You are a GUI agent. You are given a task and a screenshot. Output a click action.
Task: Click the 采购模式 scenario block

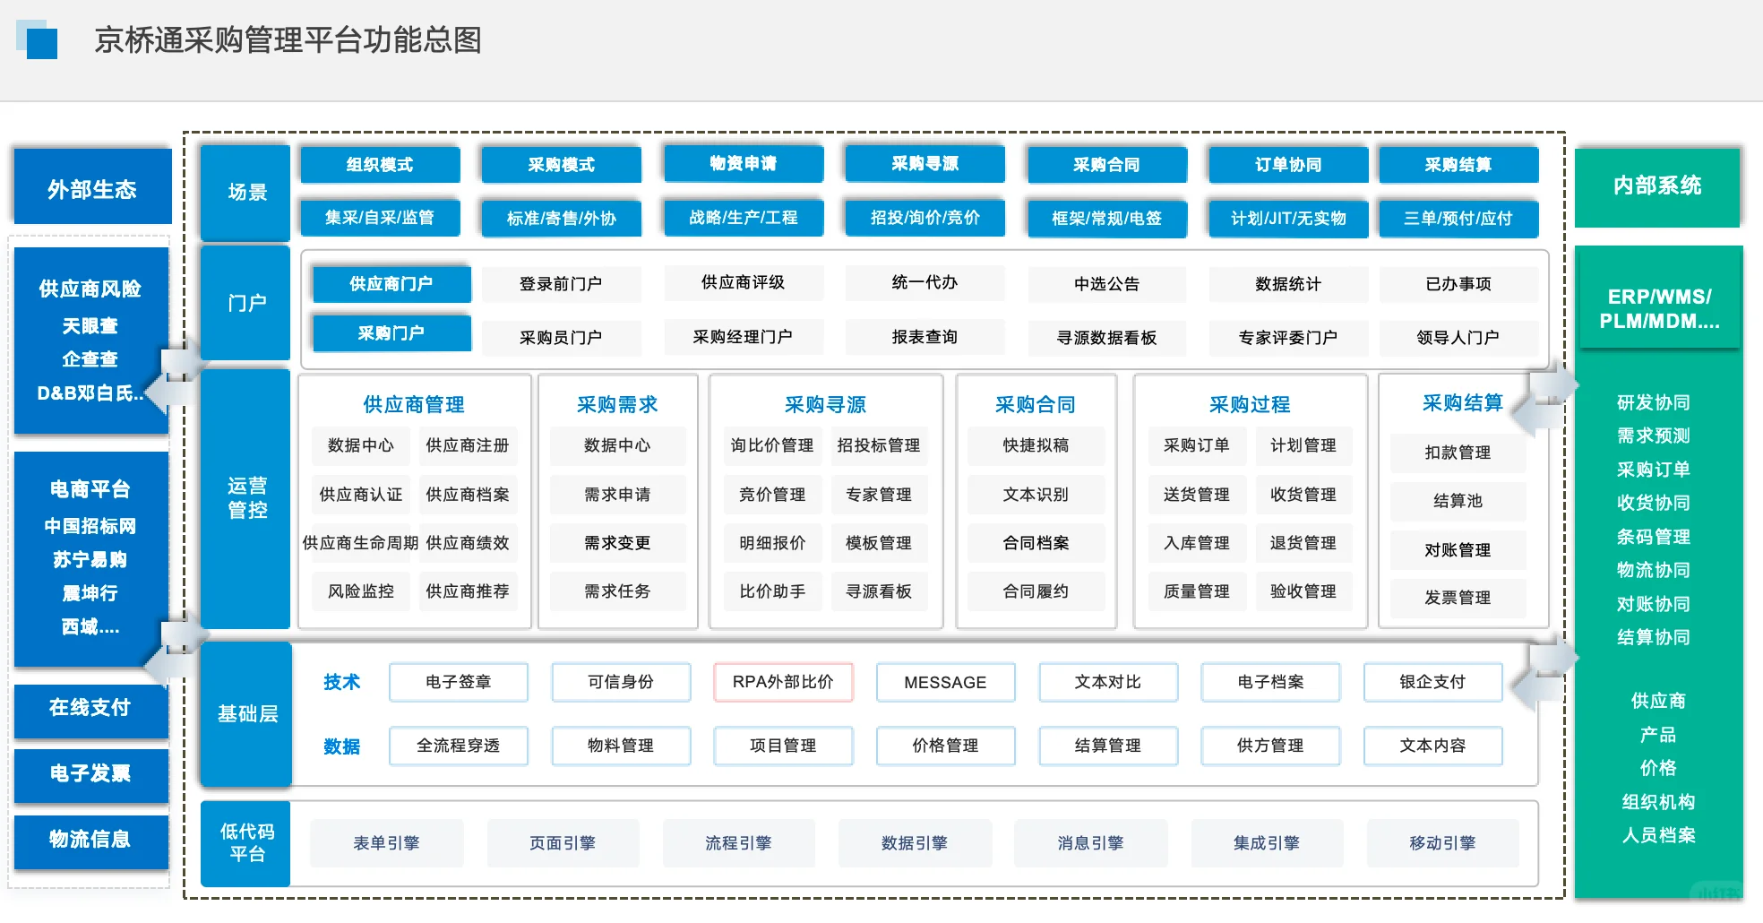[562, 165]
